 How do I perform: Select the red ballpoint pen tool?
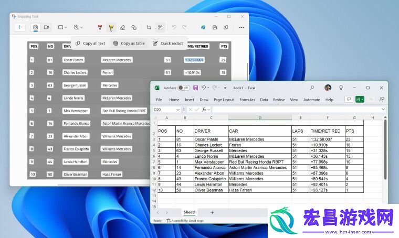point(100,27)
